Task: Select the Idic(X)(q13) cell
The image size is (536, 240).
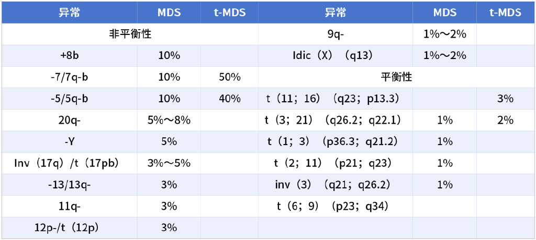Action: point(335,56)
